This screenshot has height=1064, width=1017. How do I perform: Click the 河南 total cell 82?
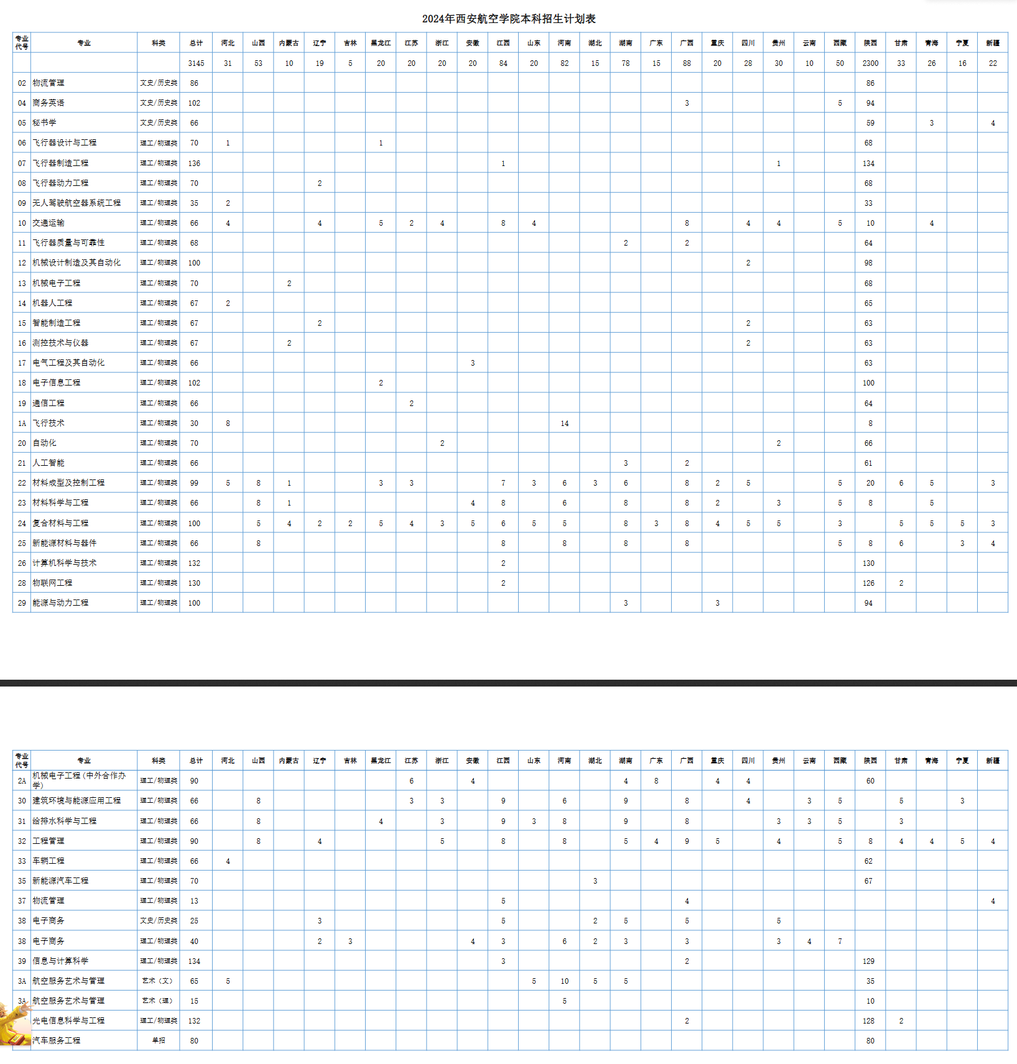(x=564, y=63)
